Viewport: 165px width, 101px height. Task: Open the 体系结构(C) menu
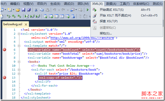coord(141,4)
